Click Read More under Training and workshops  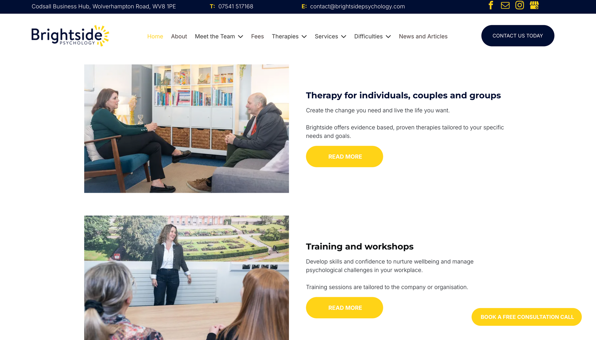coord(344,308)
